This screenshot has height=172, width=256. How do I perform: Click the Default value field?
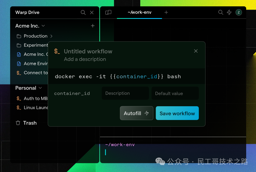[x=175, y=93]
